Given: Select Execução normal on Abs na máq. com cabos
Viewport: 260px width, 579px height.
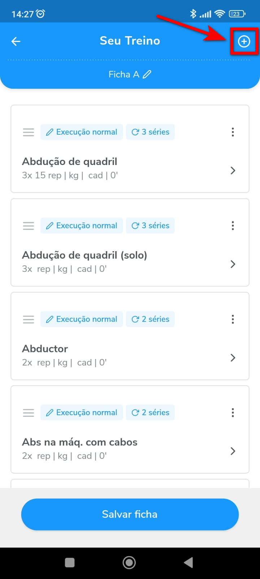Looking at the screenshot, I should pos(82,413).
